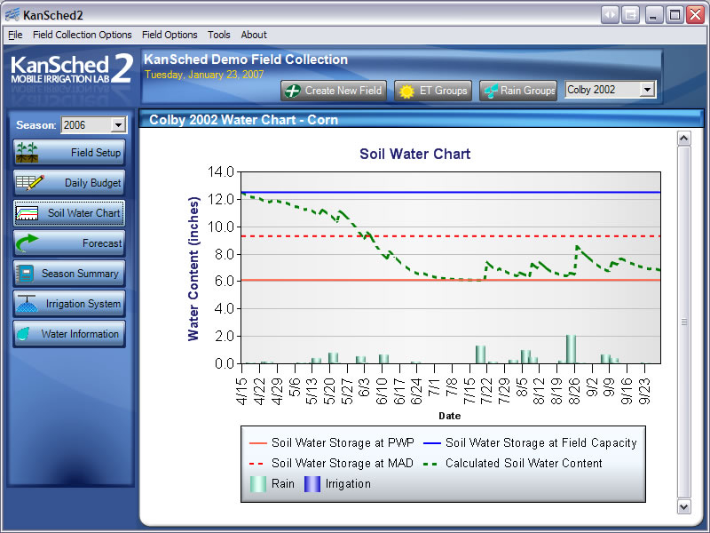The width and height of the screenshot is (710, 533).
Task: Go to the Daily Budget label
Action: point(92,183)
